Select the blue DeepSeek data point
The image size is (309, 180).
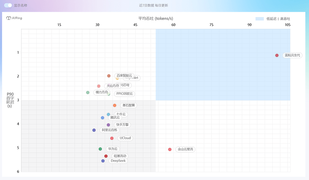tap(103, 161)
